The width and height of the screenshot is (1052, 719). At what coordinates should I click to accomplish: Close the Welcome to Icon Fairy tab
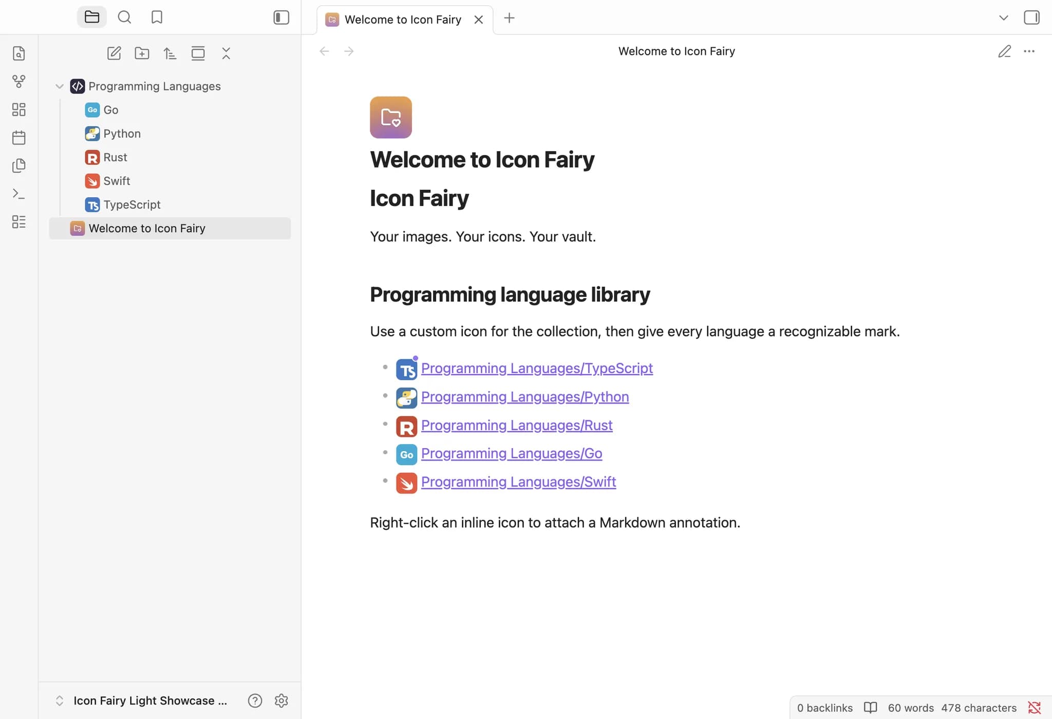(479, 20)
